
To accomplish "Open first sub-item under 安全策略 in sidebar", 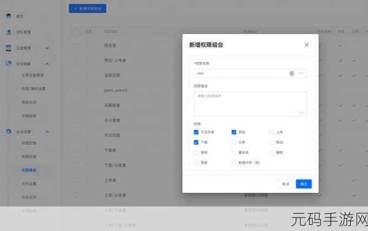I will 33,75.
